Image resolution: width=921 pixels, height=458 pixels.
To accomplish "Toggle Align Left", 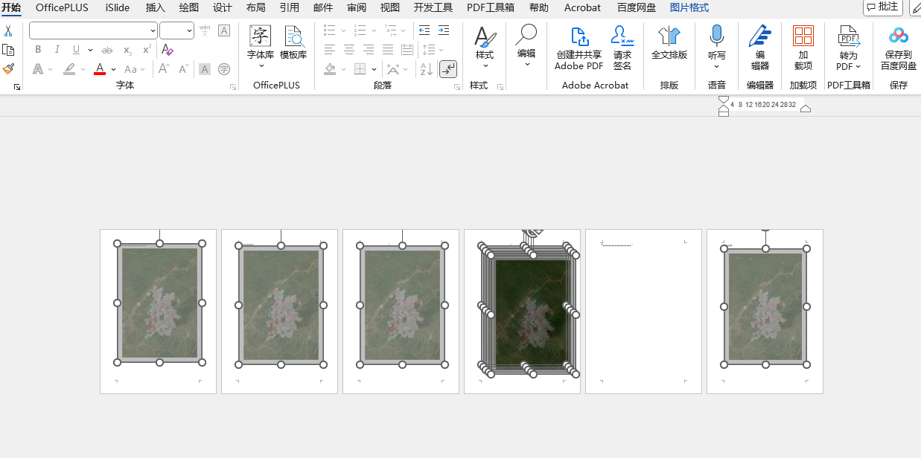I will (330, 50).
